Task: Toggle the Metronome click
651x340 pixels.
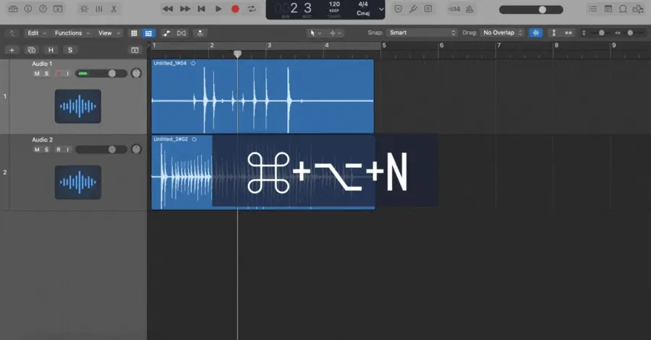Action: click(469, 9)
